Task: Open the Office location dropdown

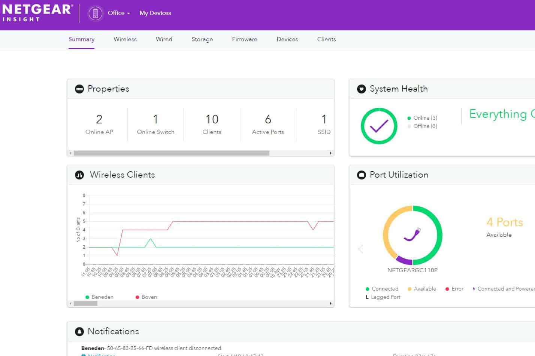Action: (119, 13)
